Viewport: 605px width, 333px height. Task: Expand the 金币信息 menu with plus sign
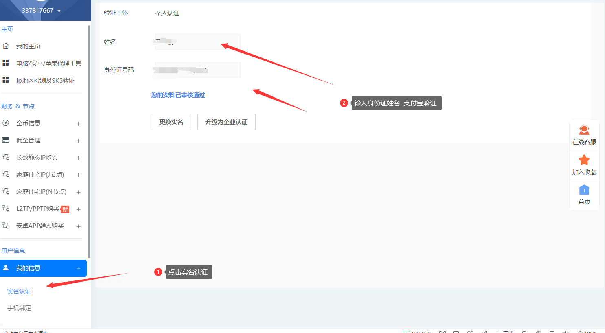78,124
